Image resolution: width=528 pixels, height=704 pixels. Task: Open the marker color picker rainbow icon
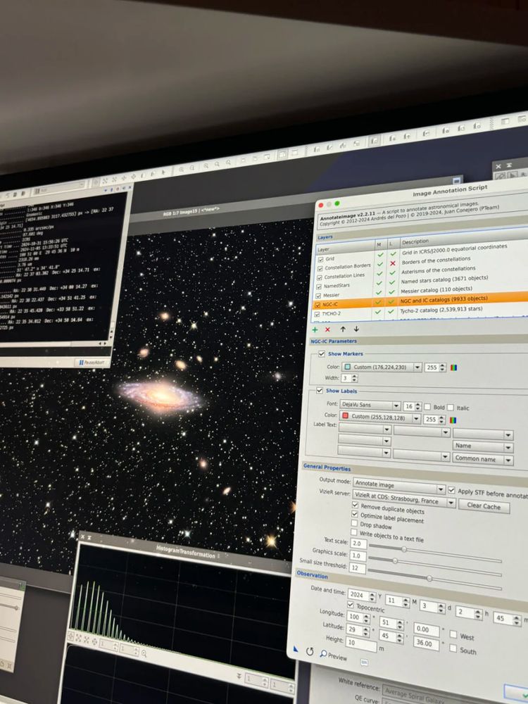(454, 367)
